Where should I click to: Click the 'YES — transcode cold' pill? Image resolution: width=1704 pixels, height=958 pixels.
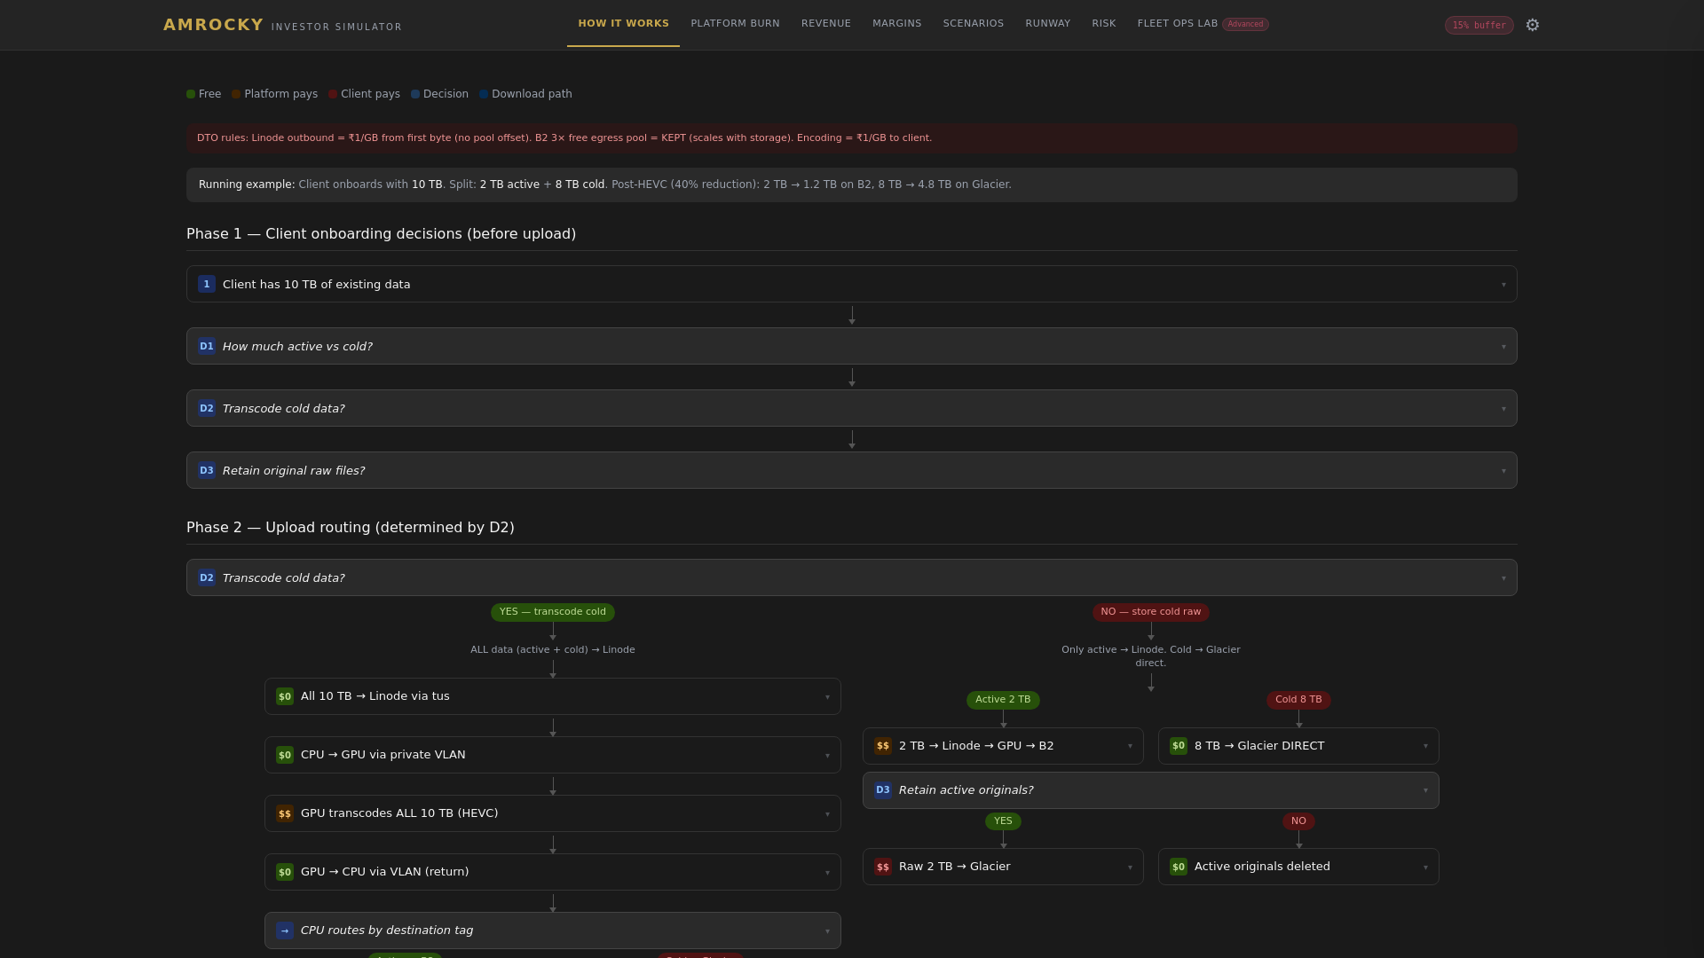(552, 612)
